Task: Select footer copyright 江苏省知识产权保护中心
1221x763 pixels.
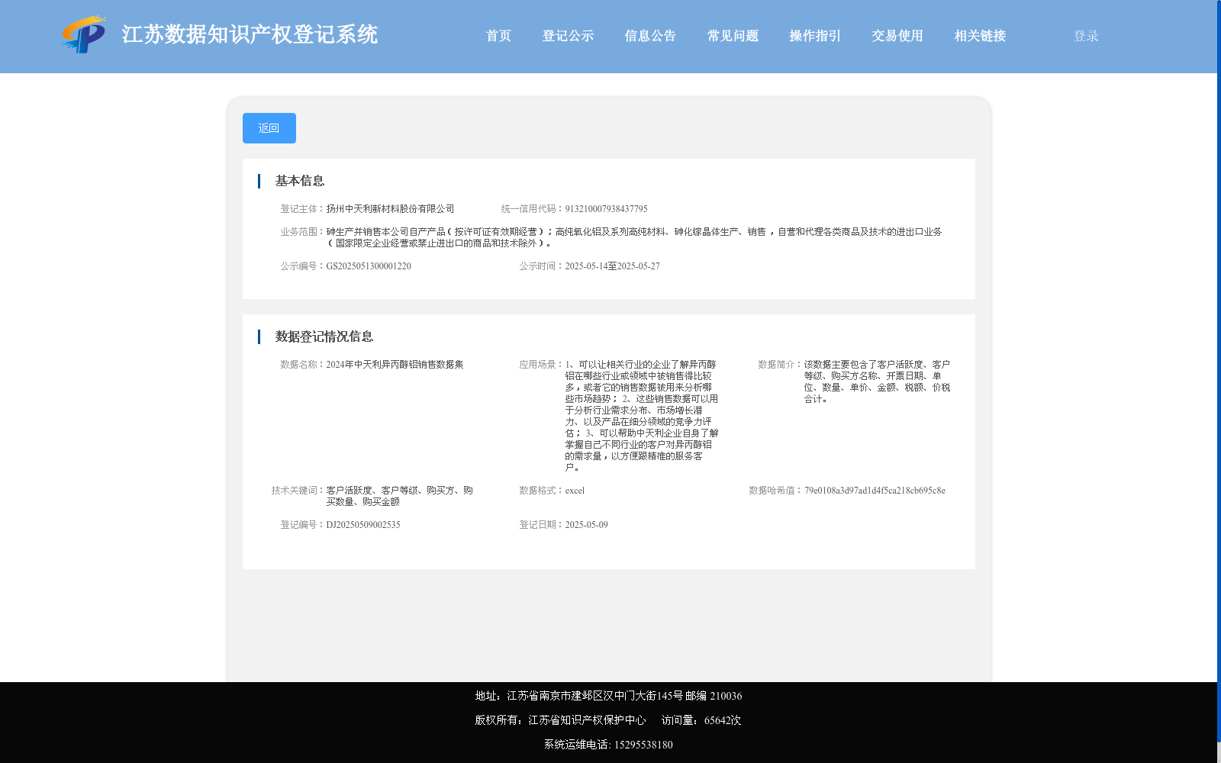Action: pos(587,720)
